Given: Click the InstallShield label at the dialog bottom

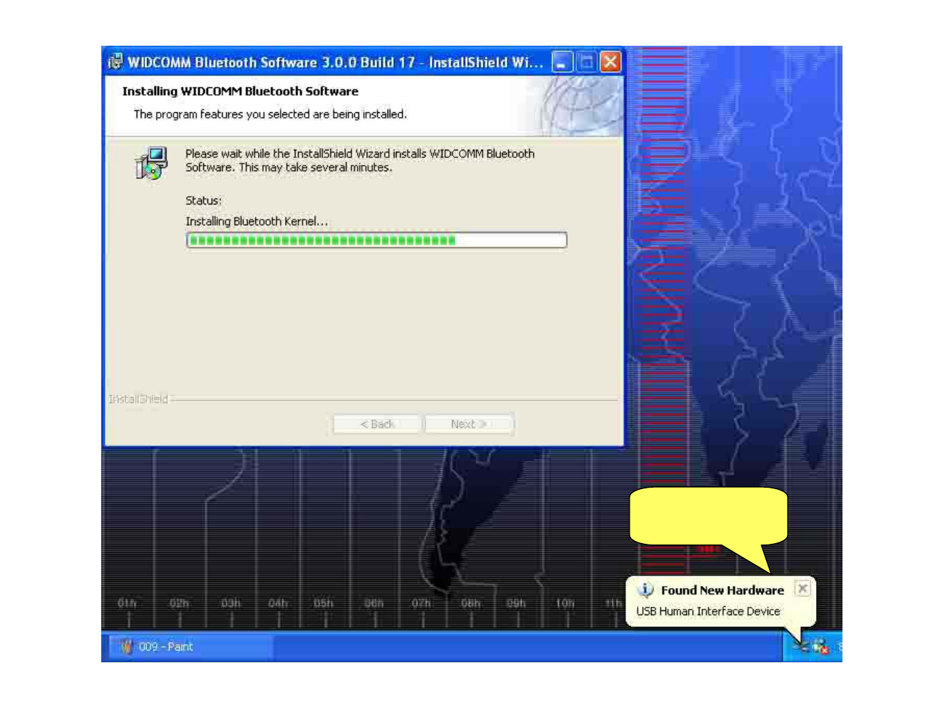Looking at the screenshot, I should tap(138, 399).
